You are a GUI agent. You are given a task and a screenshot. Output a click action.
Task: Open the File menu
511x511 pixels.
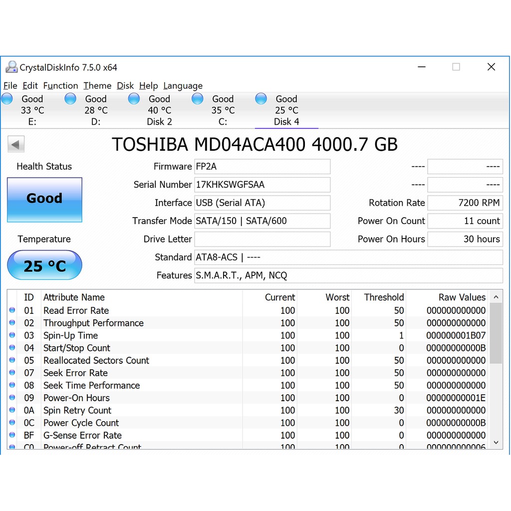pyautogui.click(x=10, y=86)
